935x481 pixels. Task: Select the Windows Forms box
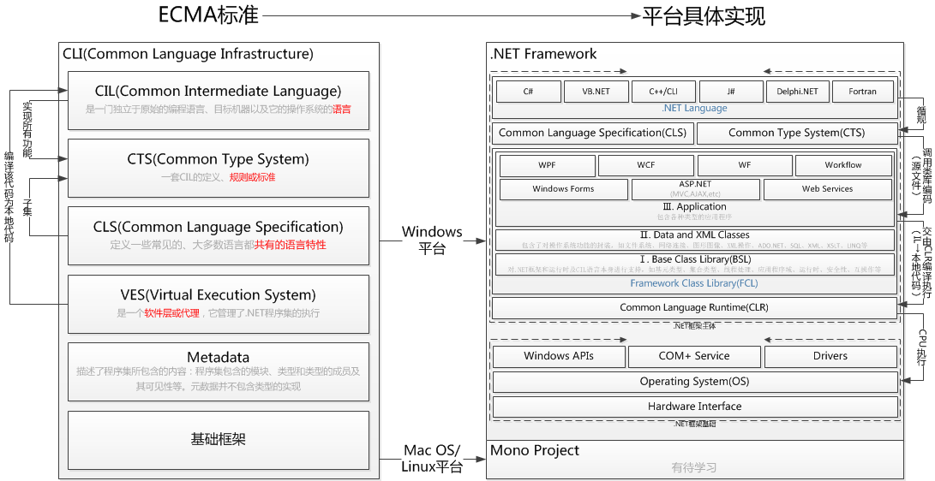tap(564, 189)
